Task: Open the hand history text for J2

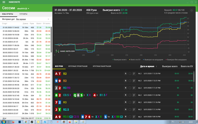Action: [134, 88]
